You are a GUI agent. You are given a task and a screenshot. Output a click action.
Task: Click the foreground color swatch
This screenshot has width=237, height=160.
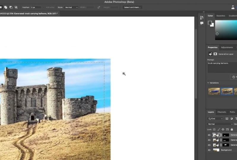[x=210, y=23]
